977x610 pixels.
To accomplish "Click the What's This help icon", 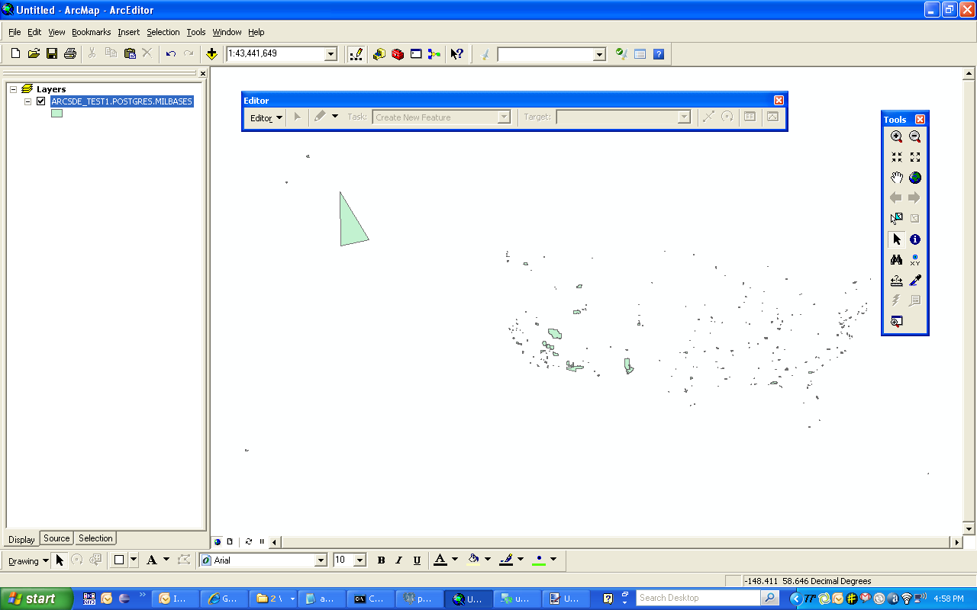I will (x=457, y=53).
